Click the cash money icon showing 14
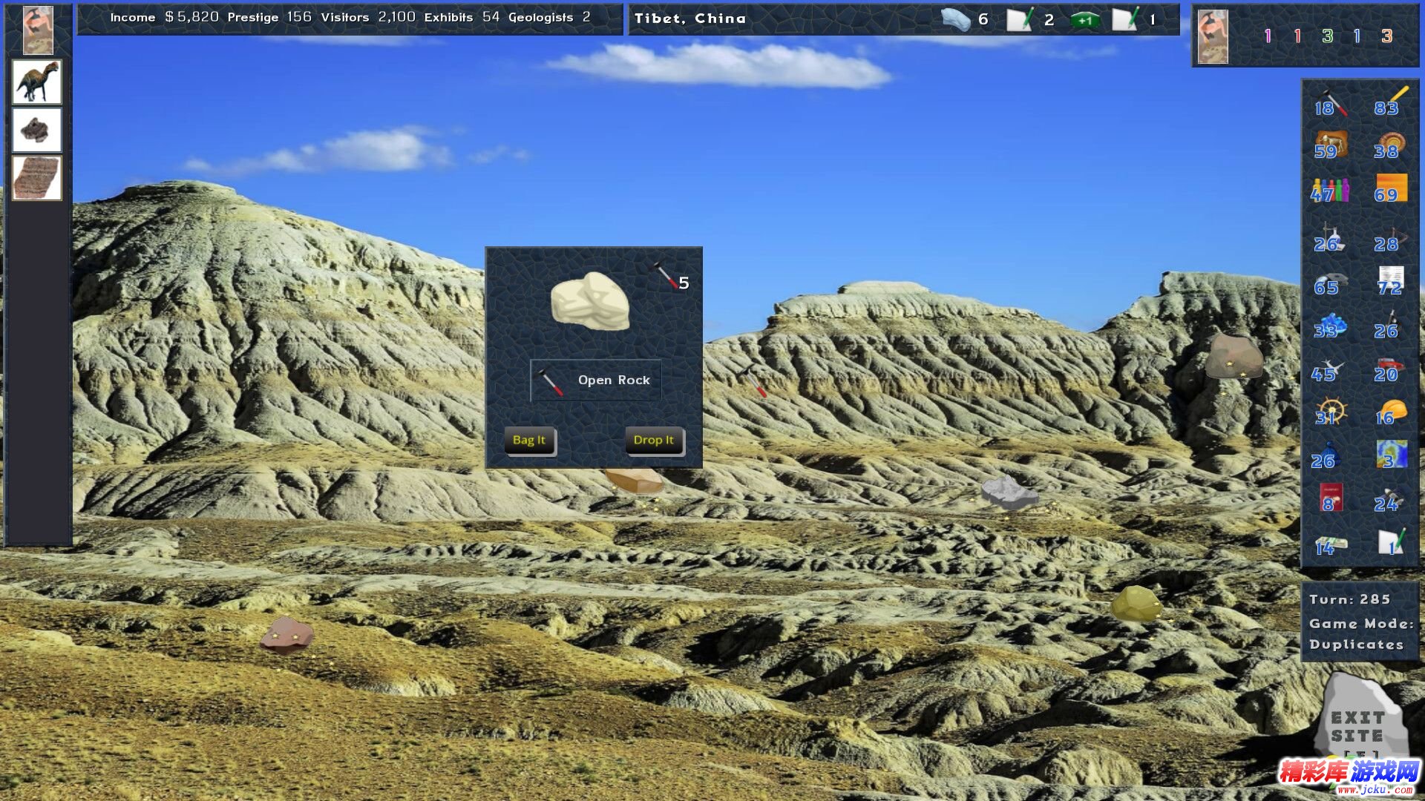This screenshot has width=1425, height=801. tap(1330, 545)
